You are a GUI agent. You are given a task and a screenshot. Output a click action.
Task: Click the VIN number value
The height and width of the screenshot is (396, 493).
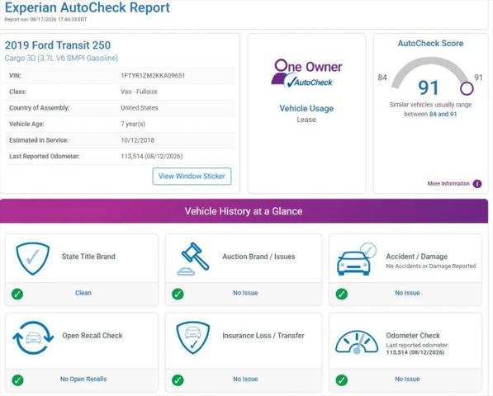click(153, 76)
